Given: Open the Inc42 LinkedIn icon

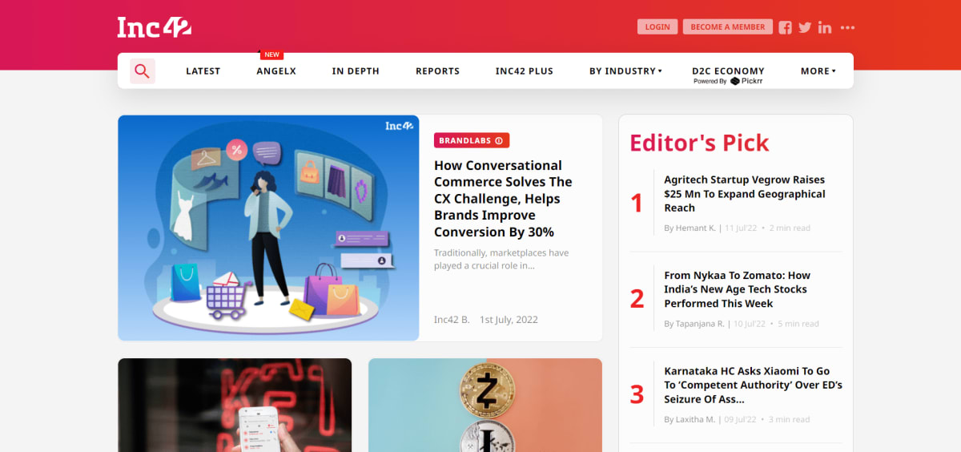Looking at the screenshot, I should click(825, 27).
